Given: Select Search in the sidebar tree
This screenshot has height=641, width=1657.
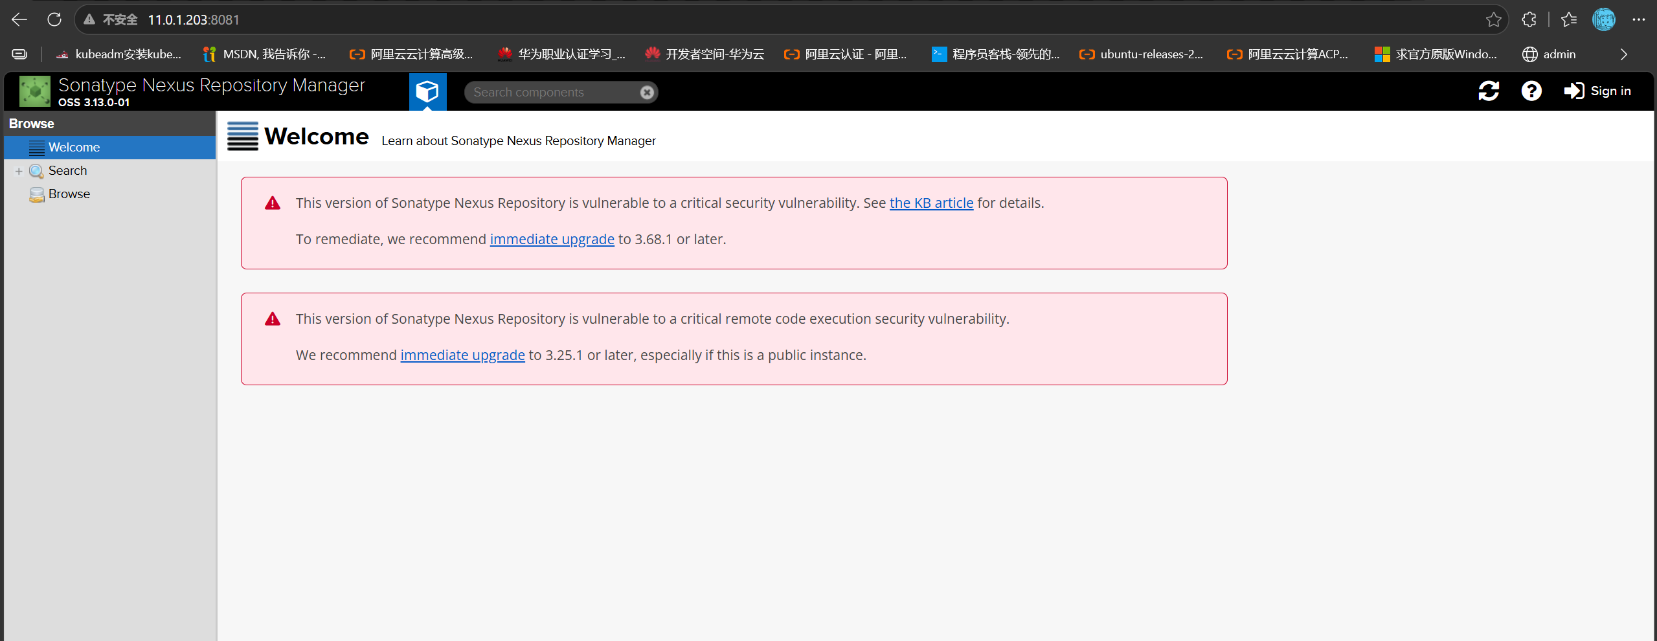Looking at the screenshot, I should pos(67,171).
